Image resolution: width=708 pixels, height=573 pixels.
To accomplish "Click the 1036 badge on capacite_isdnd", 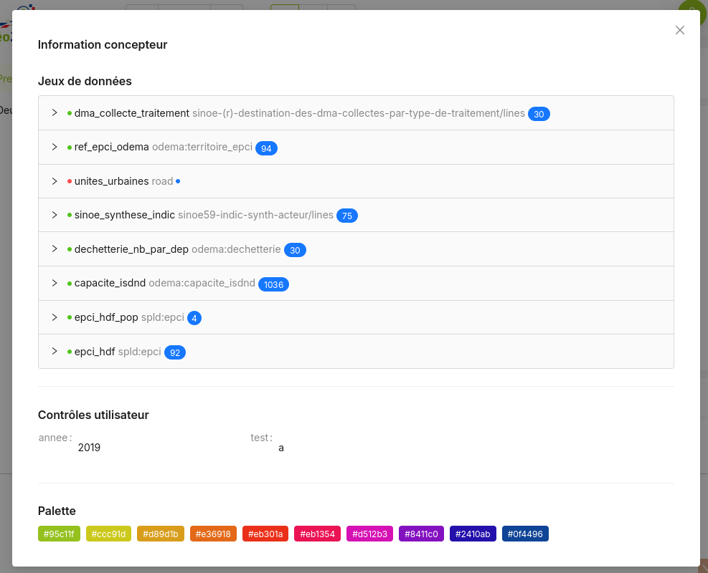I will pos(273,284).
